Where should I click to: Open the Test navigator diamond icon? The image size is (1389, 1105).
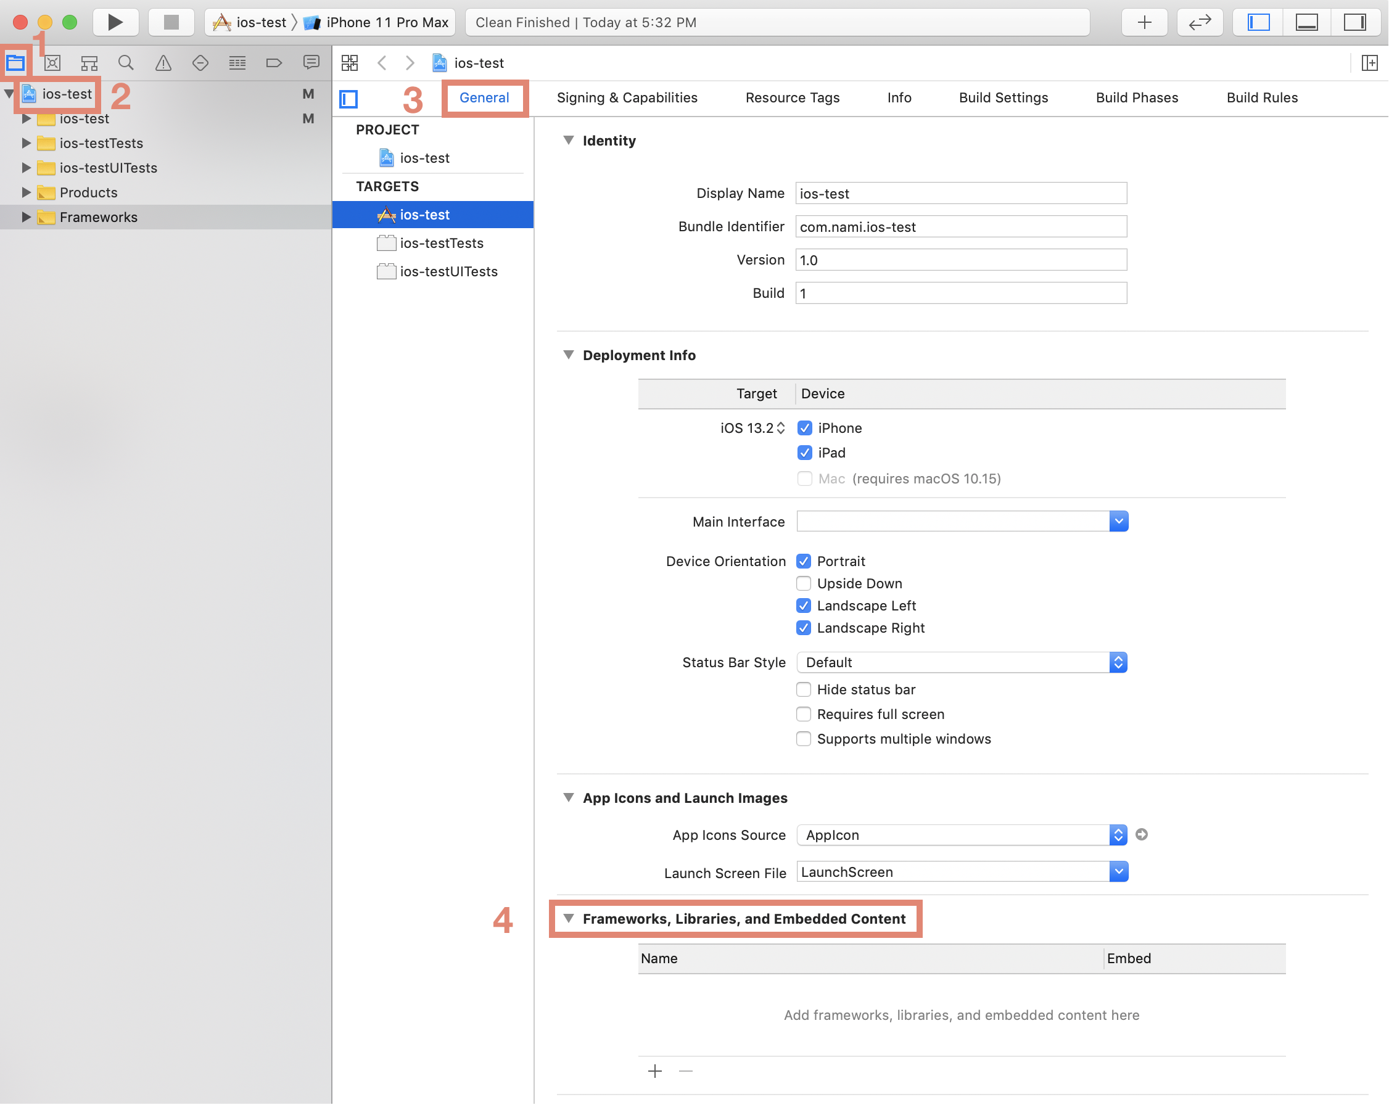pos(200,62)
